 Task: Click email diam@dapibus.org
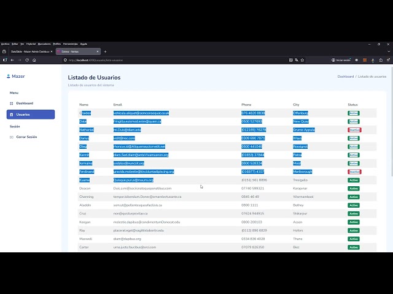(x=127, y=239)
